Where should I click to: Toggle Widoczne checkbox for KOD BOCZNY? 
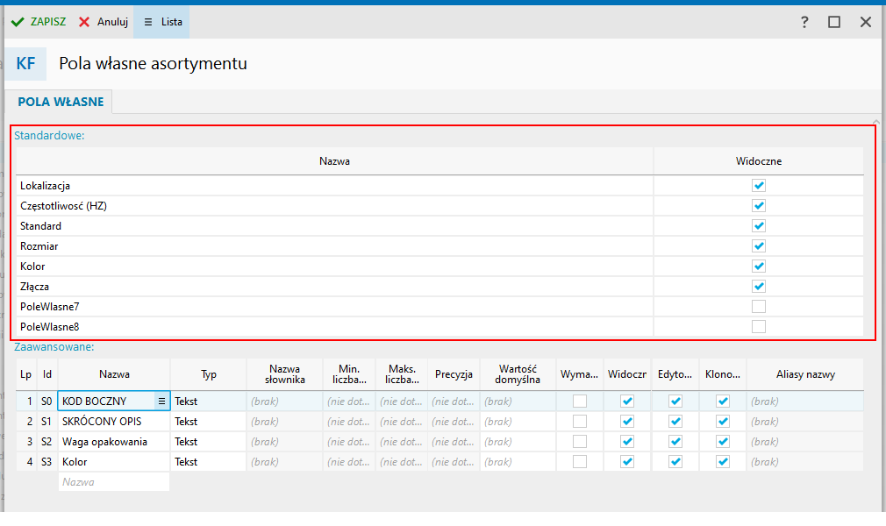pos(627,402)
